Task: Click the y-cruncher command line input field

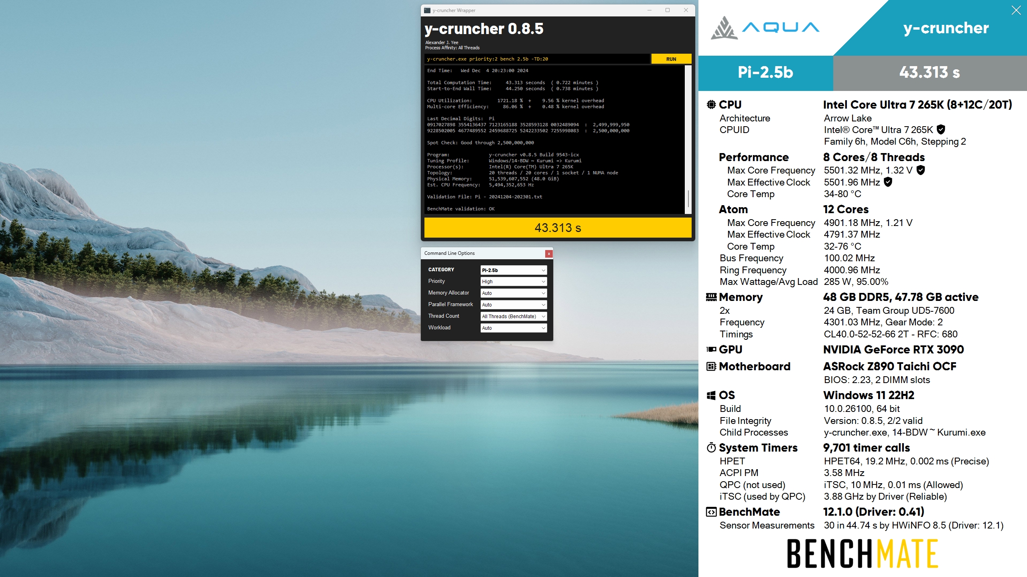Action: [x=537, y=59]
